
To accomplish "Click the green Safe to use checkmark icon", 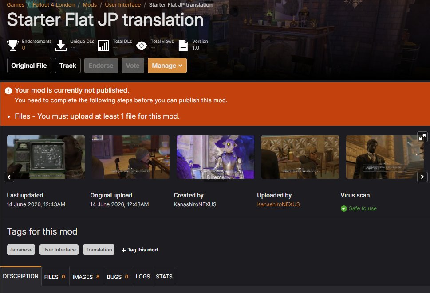I will (343, 208).
